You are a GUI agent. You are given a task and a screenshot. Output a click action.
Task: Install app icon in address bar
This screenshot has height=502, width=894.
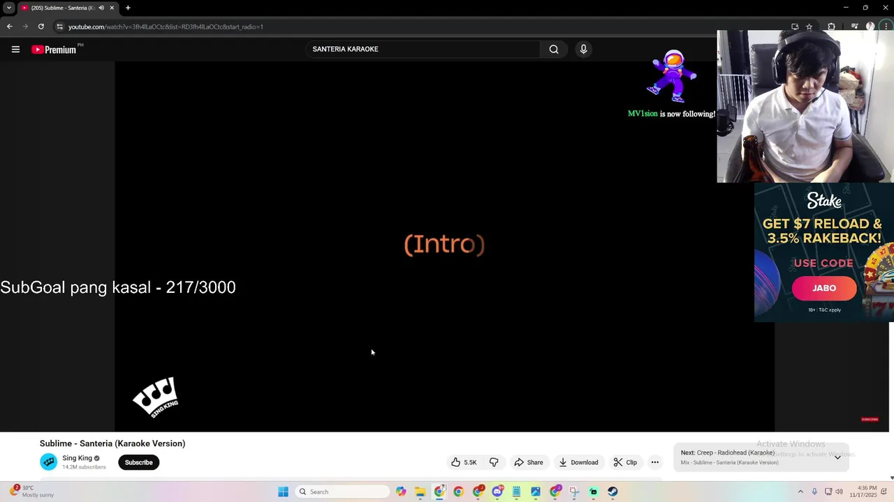(x=795, y=26)
